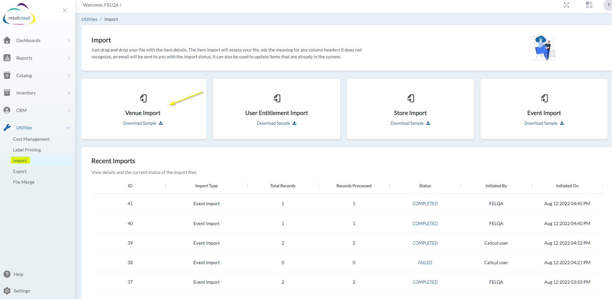Click the CRM person icon
Screen dimensions: 612x299
7,110
